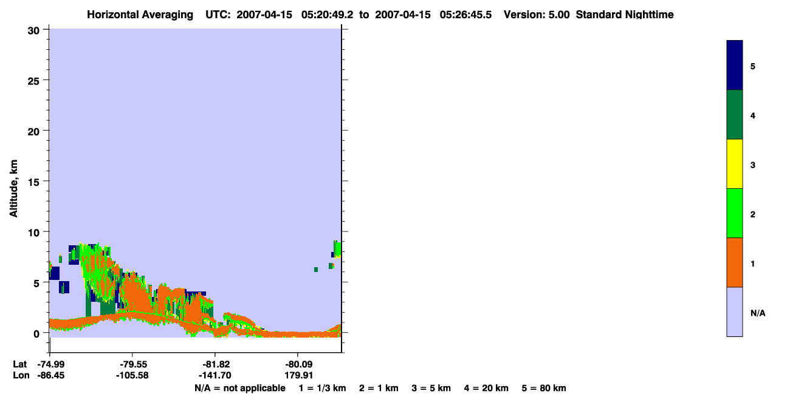Click the legend text '3 = 5 km'
The image size is (790, 405).
(431, 388)
